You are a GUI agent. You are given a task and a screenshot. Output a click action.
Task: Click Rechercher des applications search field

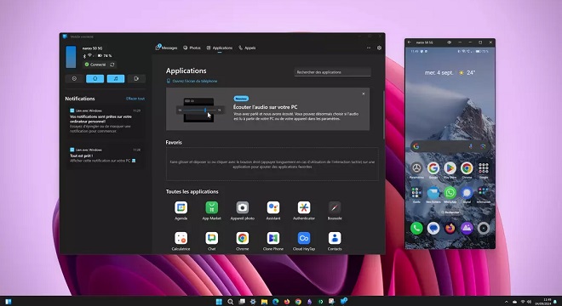pos(333,72)
